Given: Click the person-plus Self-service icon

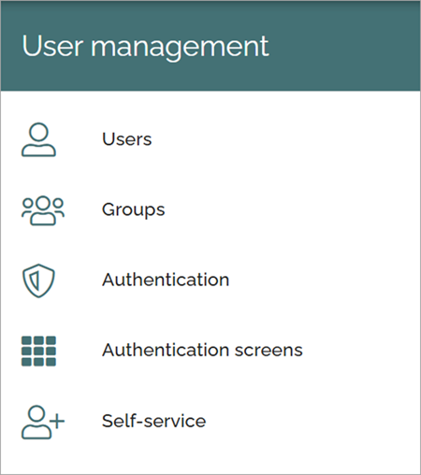Looking at the screenshot, I should point(43,422).
